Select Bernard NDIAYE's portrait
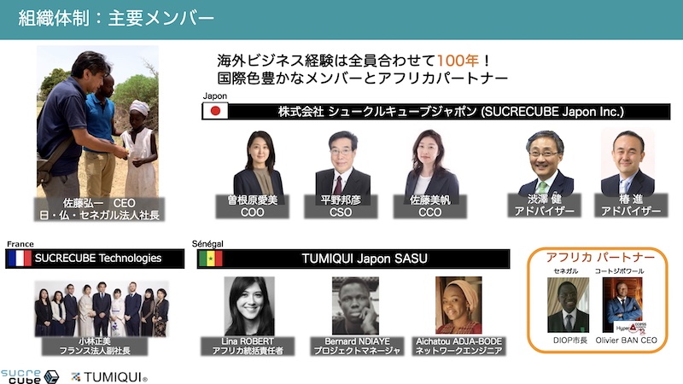The width and height of the screenshot is (683, 384). click(x=355, y=306)
